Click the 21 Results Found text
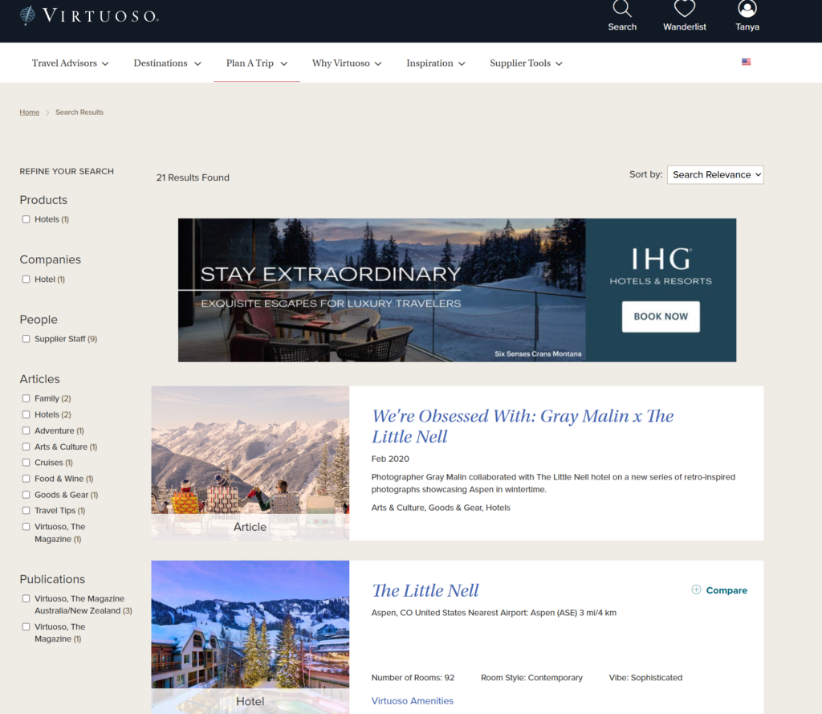Image resolution: width=822 pixels, height=714 pixels. pos(193,177)
